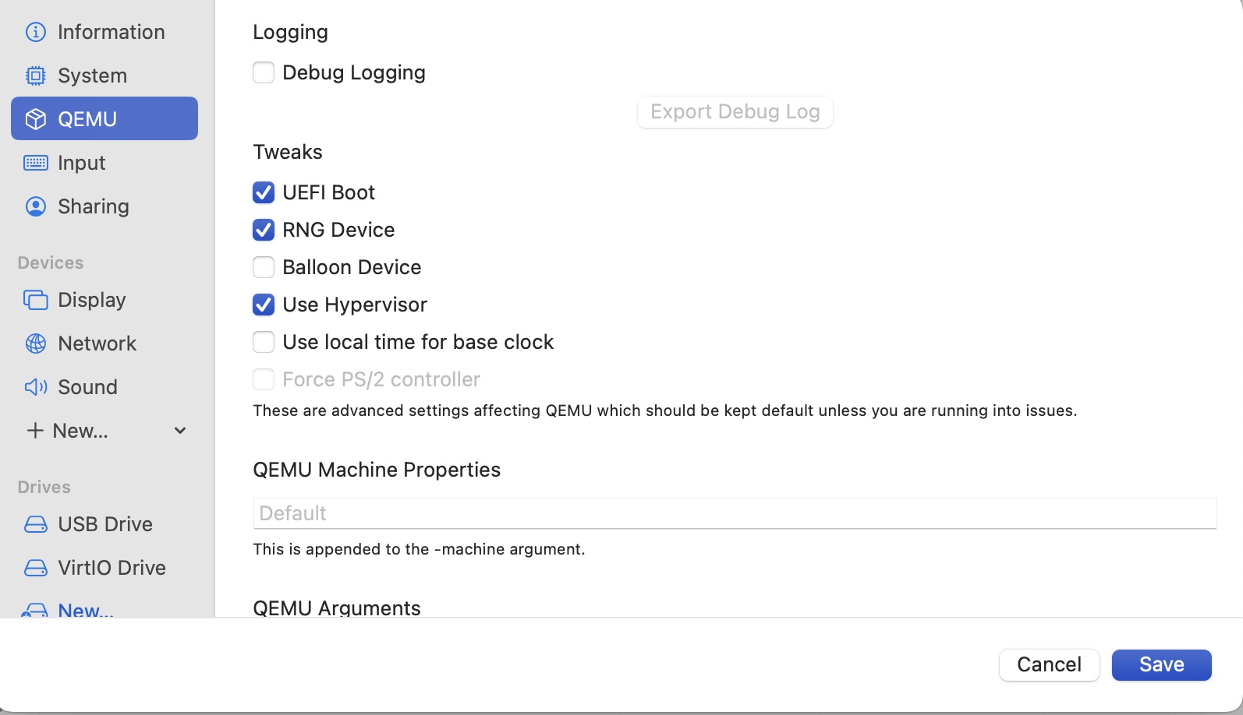The width and height of the screenshot is (1243, 715).
Task: Click the Cancel button
Action: [1049, 664]
